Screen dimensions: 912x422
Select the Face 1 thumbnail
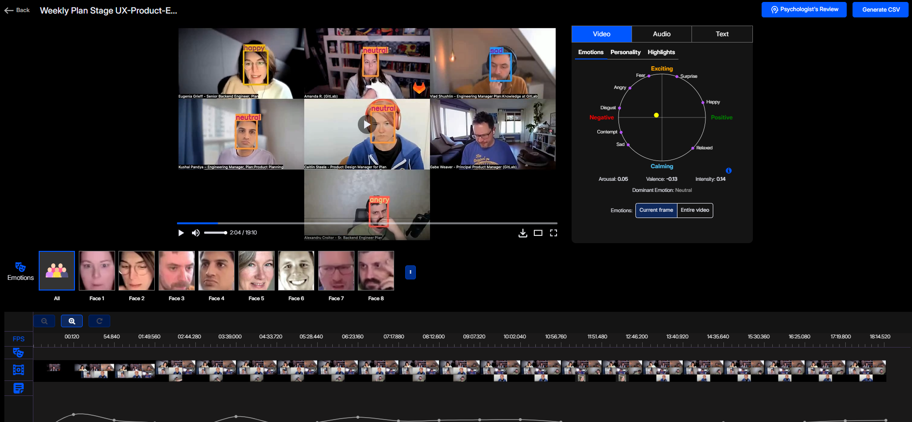tap(97, 271)
